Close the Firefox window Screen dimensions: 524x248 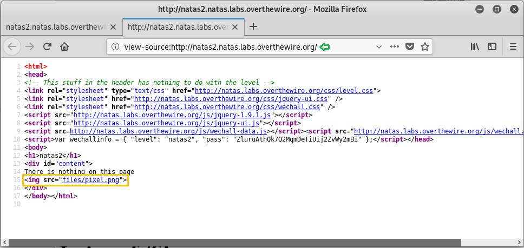coord(515,9)
